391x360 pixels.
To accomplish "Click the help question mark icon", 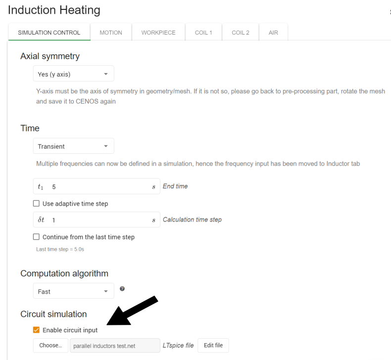I will pyautogui.click(x=122, y=289).
